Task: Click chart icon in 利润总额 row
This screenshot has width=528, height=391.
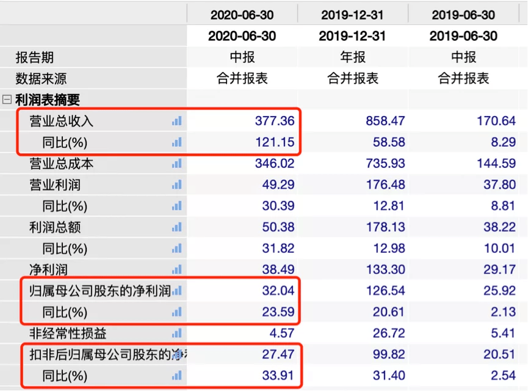Action: click(176, 228)
